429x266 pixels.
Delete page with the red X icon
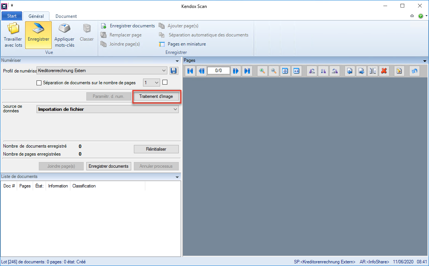(x=384, y=71)
